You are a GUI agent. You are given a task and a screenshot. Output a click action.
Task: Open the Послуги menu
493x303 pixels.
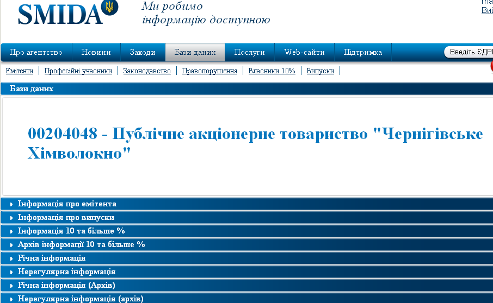[250, 52]
